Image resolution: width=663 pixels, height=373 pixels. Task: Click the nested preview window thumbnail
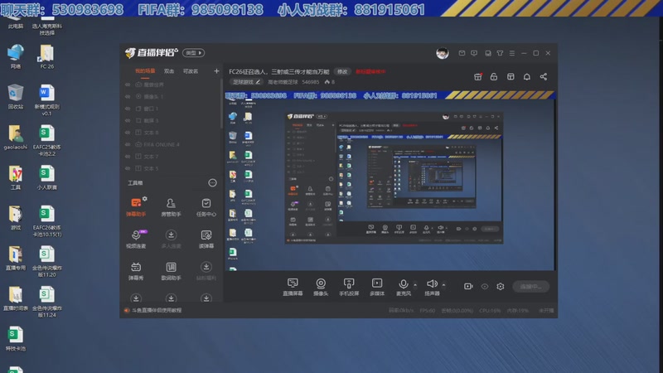(x=394, y=178)
